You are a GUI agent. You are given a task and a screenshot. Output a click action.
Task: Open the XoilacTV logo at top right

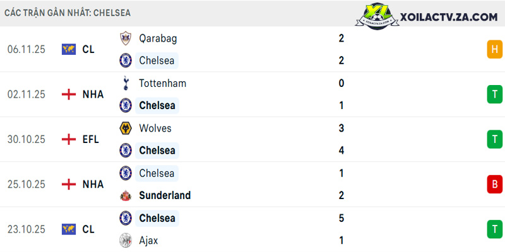[427, 16]
